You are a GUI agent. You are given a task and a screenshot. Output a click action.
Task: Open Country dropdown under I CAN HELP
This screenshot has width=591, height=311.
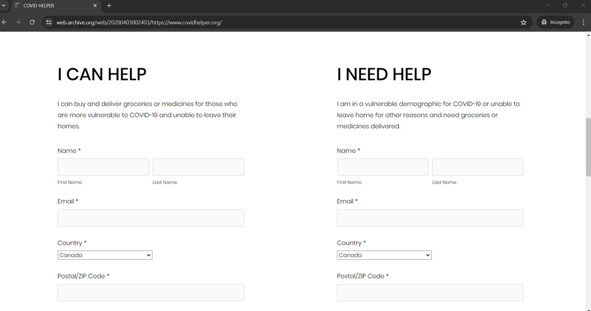pyautogui.click(x=105, y=255)
